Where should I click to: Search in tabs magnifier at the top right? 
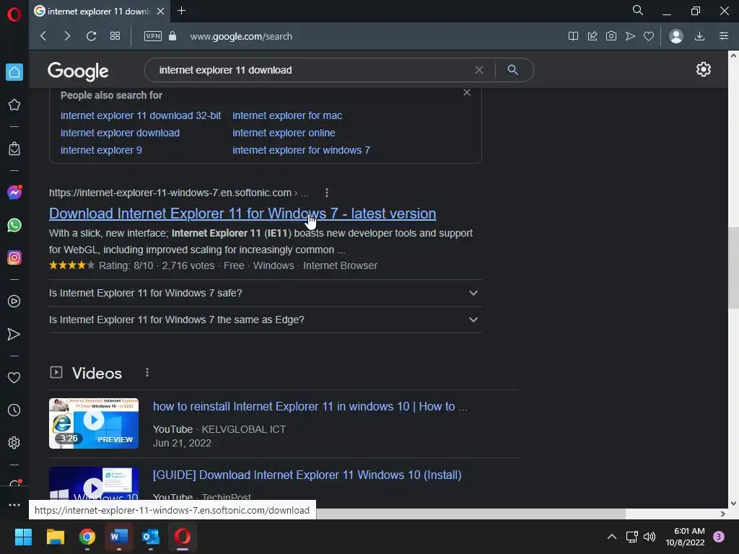tap(638, 10)
